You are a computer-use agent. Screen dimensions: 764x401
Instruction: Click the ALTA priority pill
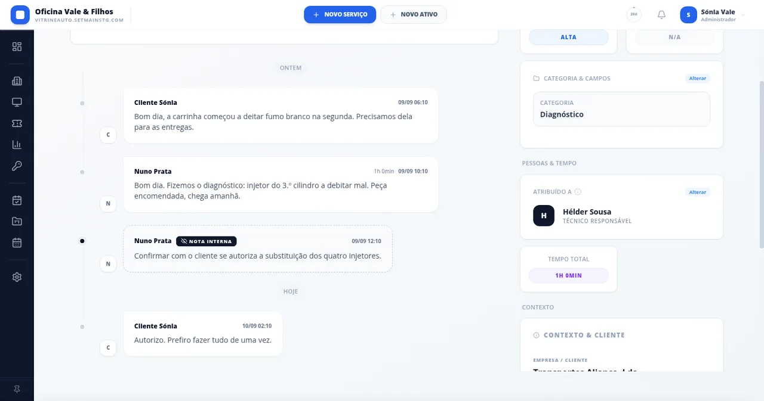(569, 37)
